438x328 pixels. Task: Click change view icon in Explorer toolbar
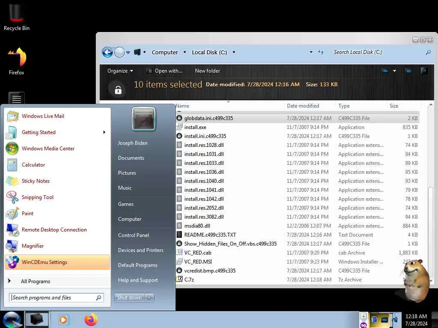coord(385,71)
